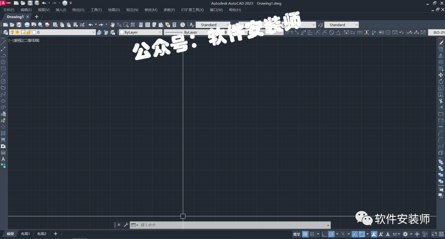
Task: Select the Table tool in the draw toolbar
Action: (x=3, y=153)
